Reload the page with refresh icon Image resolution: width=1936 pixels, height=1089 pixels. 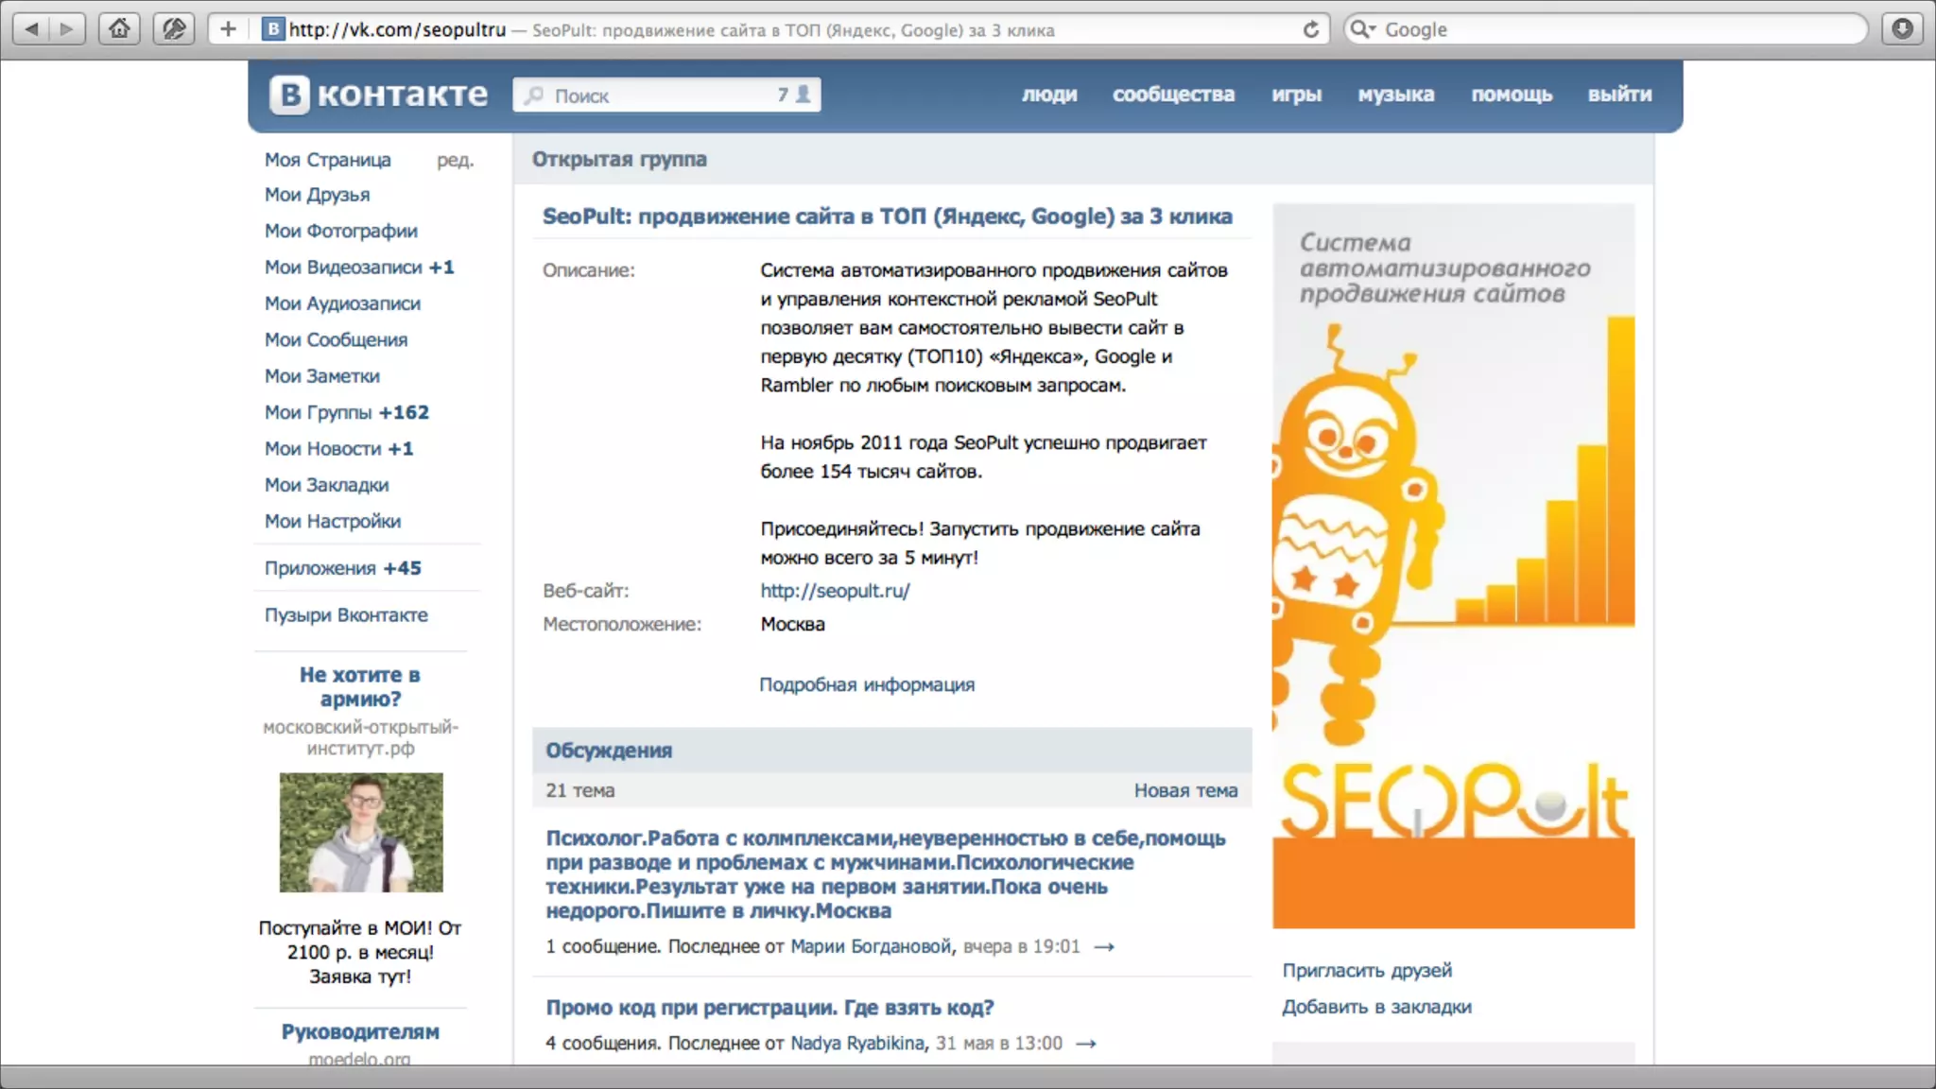click(1311, 29)
